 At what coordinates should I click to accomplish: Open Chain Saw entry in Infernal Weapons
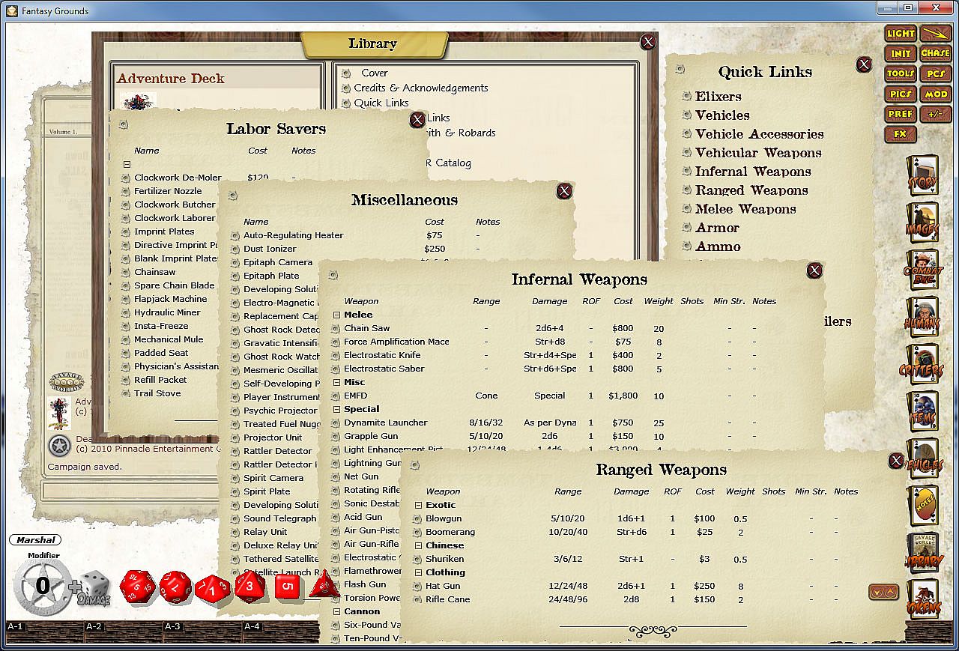367,328
